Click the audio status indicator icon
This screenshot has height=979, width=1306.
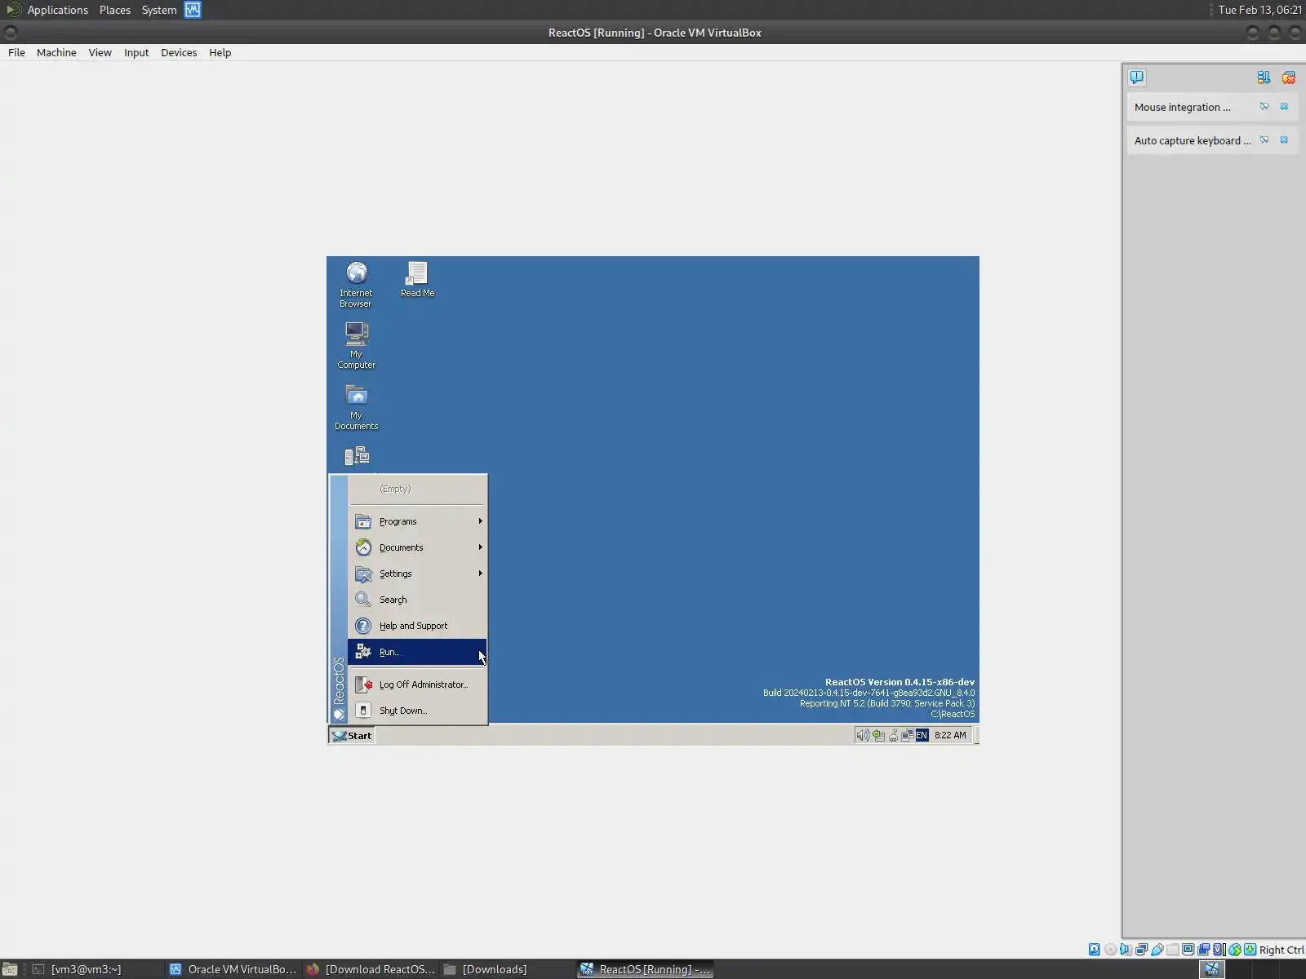(1126, 950)
